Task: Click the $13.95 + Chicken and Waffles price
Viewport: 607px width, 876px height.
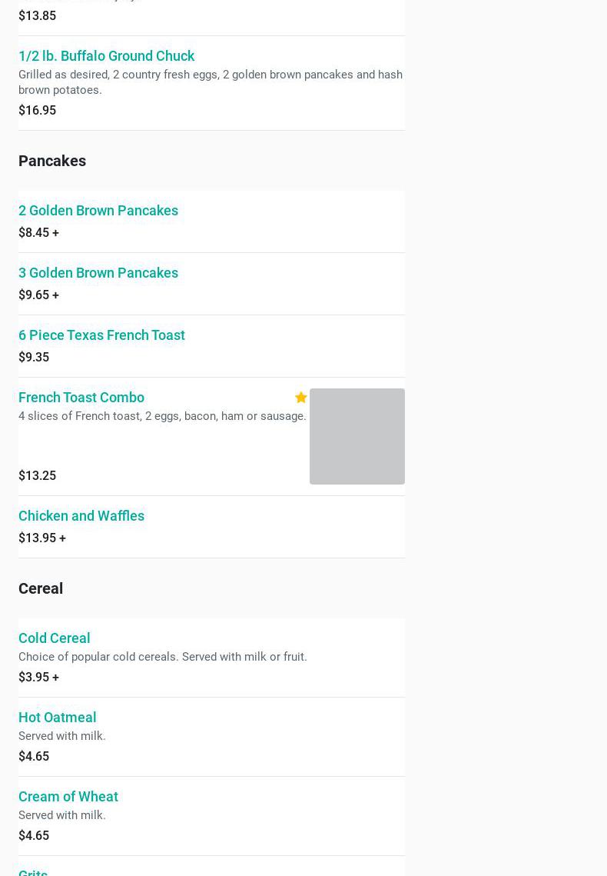Action: (42, 538)
